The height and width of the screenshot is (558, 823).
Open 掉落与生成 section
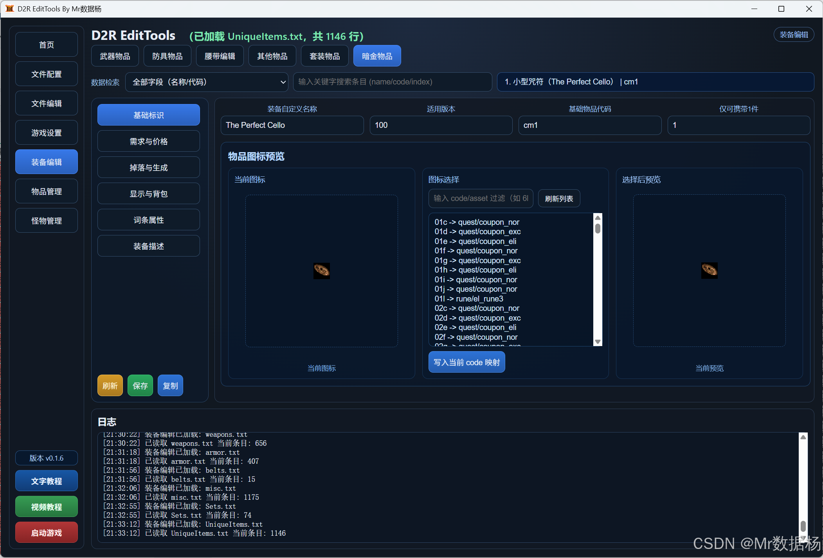pyautogui.click(x=148, y=168)
